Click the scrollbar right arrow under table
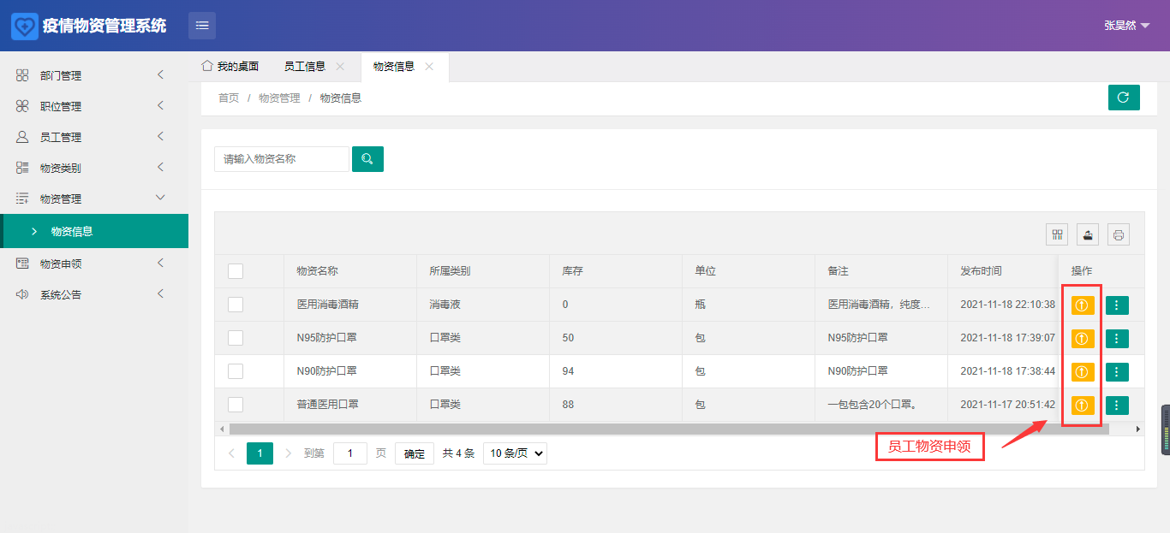Viewport: 1170px width, 533px height. [1138, 429]
